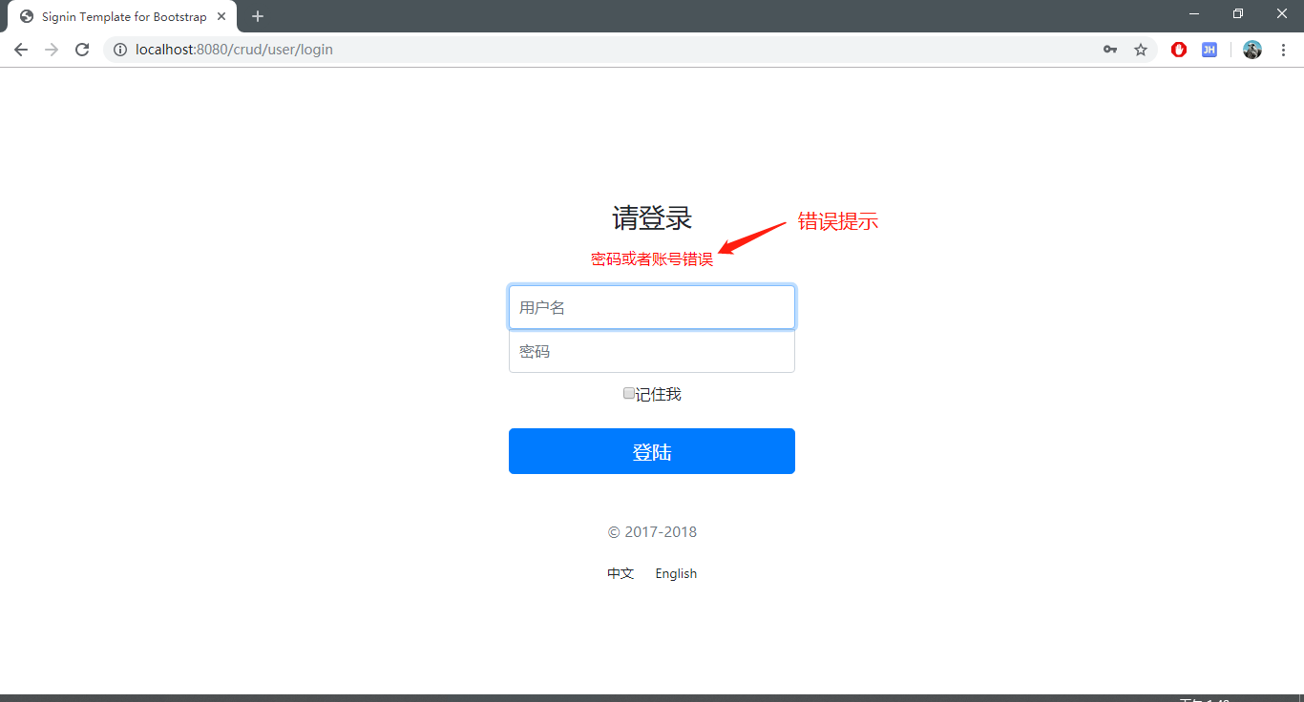Open the browser profile avatar
Viewport: 1304px width, 702px height.
click(1251, 49)
